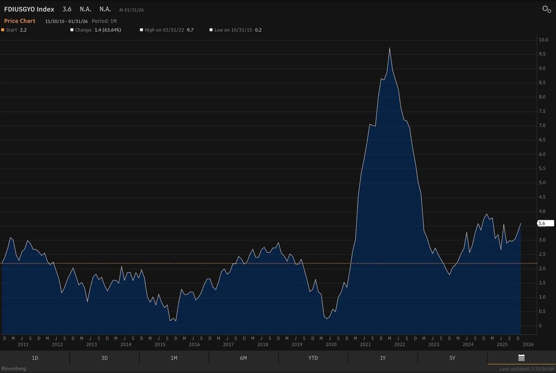Switch to the 1D time range
Screen dimensions: 556x373
[x=35, y=358]
